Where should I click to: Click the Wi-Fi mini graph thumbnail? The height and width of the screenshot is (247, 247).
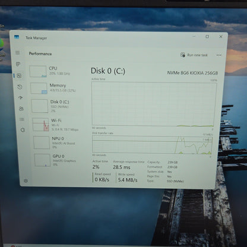coord(41,125)
